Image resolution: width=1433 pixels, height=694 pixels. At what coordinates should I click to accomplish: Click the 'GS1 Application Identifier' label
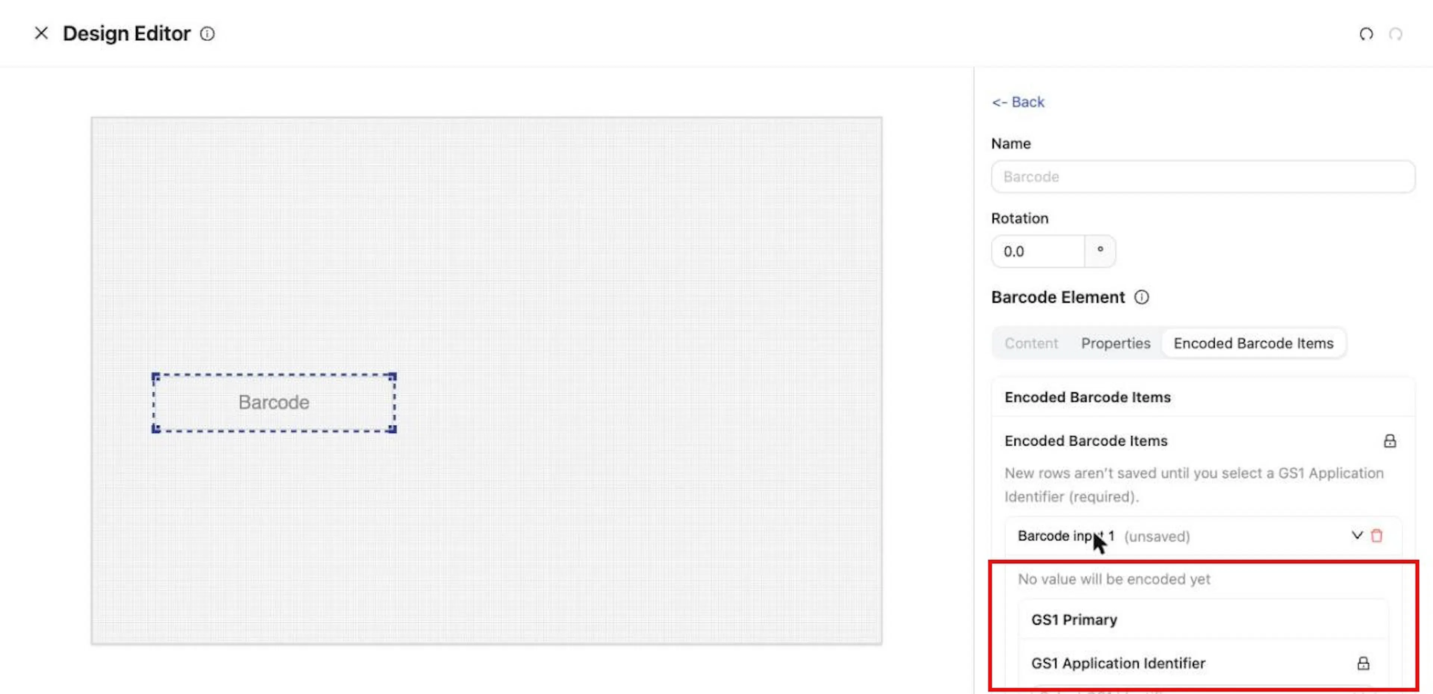coord(1118,663)
